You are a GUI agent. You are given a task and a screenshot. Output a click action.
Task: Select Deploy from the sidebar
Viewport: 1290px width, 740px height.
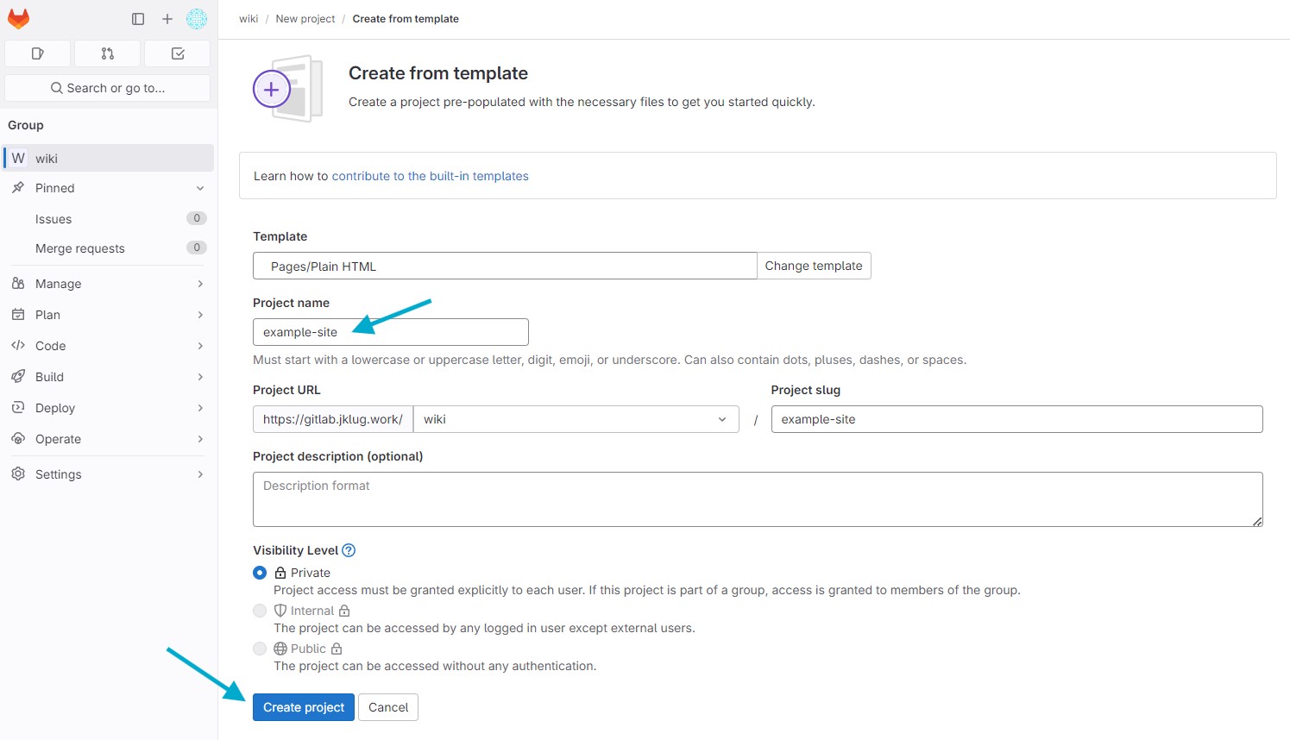coord(54,407)
